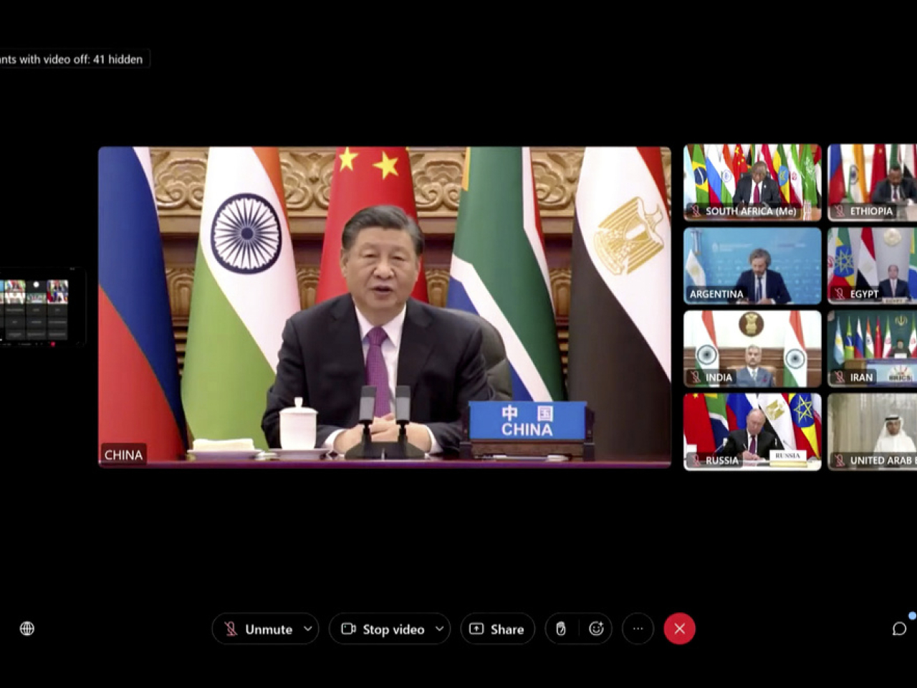Open video options chevron beside Stop video
The height and width of the screenshot is (688, 917).
pos(439,629)
